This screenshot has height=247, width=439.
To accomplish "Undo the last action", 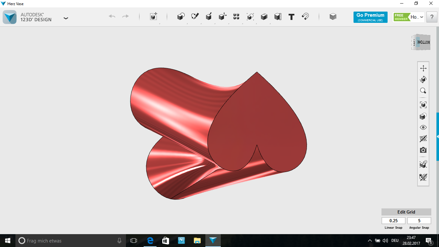I will click(112, 16).
